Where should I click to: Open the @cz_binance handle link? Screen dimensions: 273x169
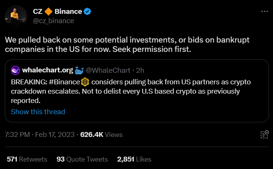tap(53, 21)
